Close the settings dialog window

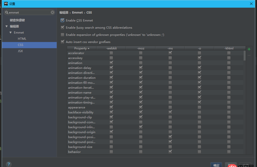coord(251,4)
